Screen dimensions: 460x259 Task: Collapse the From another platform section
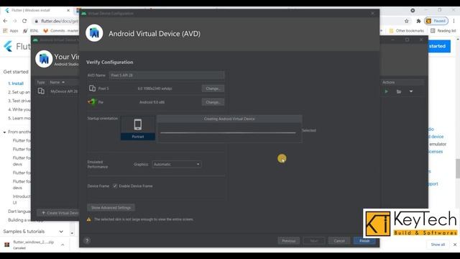coord(4,132)
